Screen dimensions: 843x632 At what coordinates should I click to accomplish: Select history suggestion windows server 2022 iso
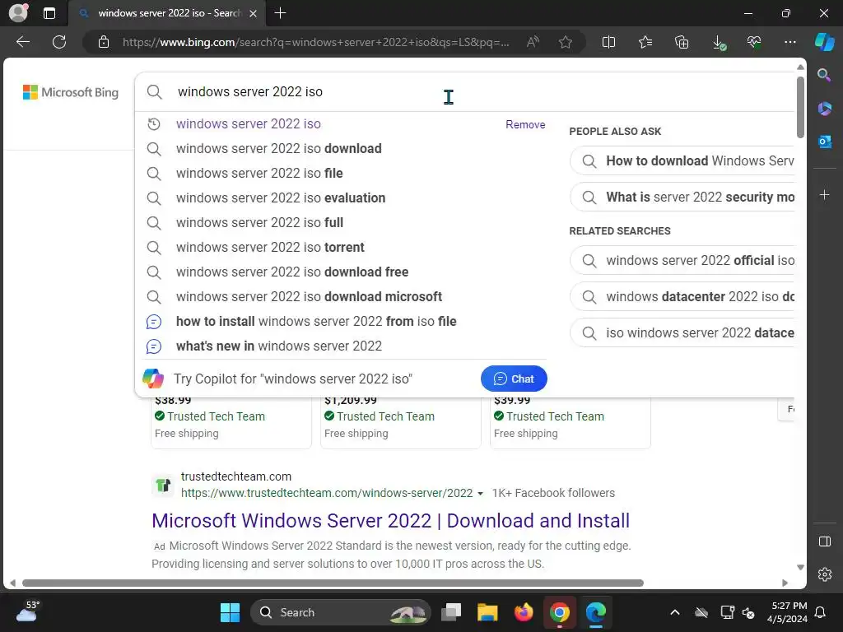[x=249, y=123]
